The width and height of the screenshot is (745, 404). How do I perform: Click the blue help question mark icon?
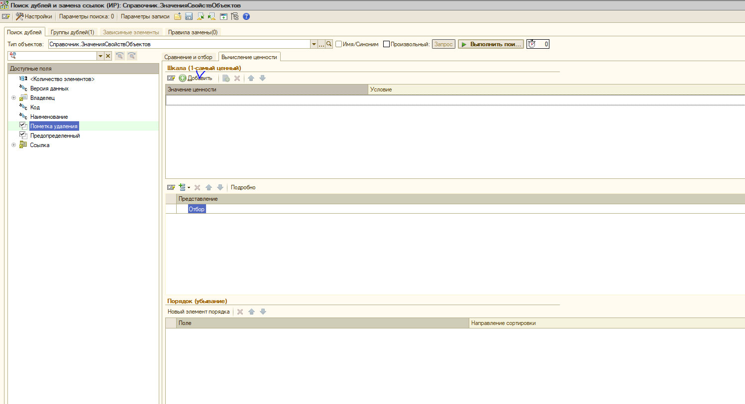(246, 16)
